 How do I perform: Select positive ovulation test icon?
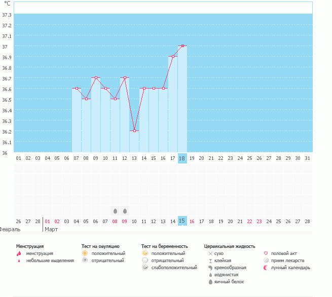click(85, 253)
